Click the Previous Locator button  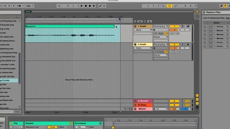tap(135, 21)
